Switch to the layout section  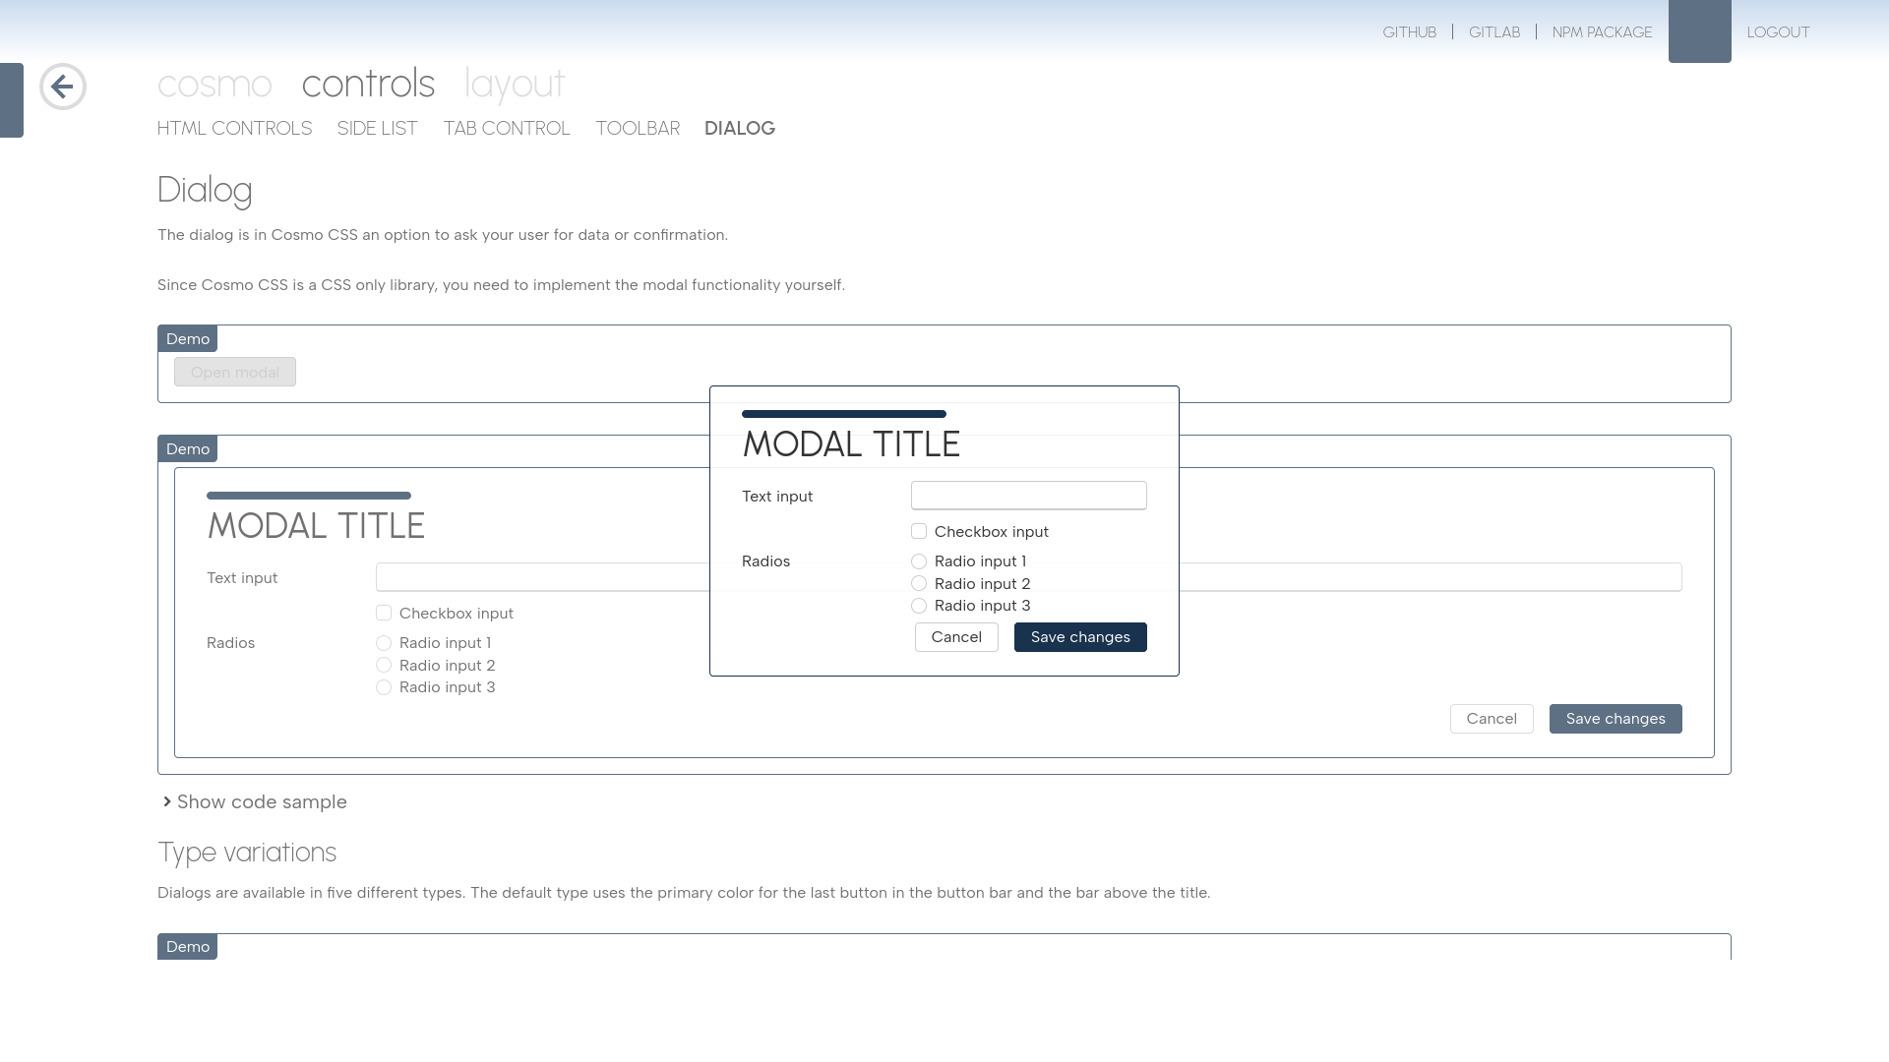point(515,84)
